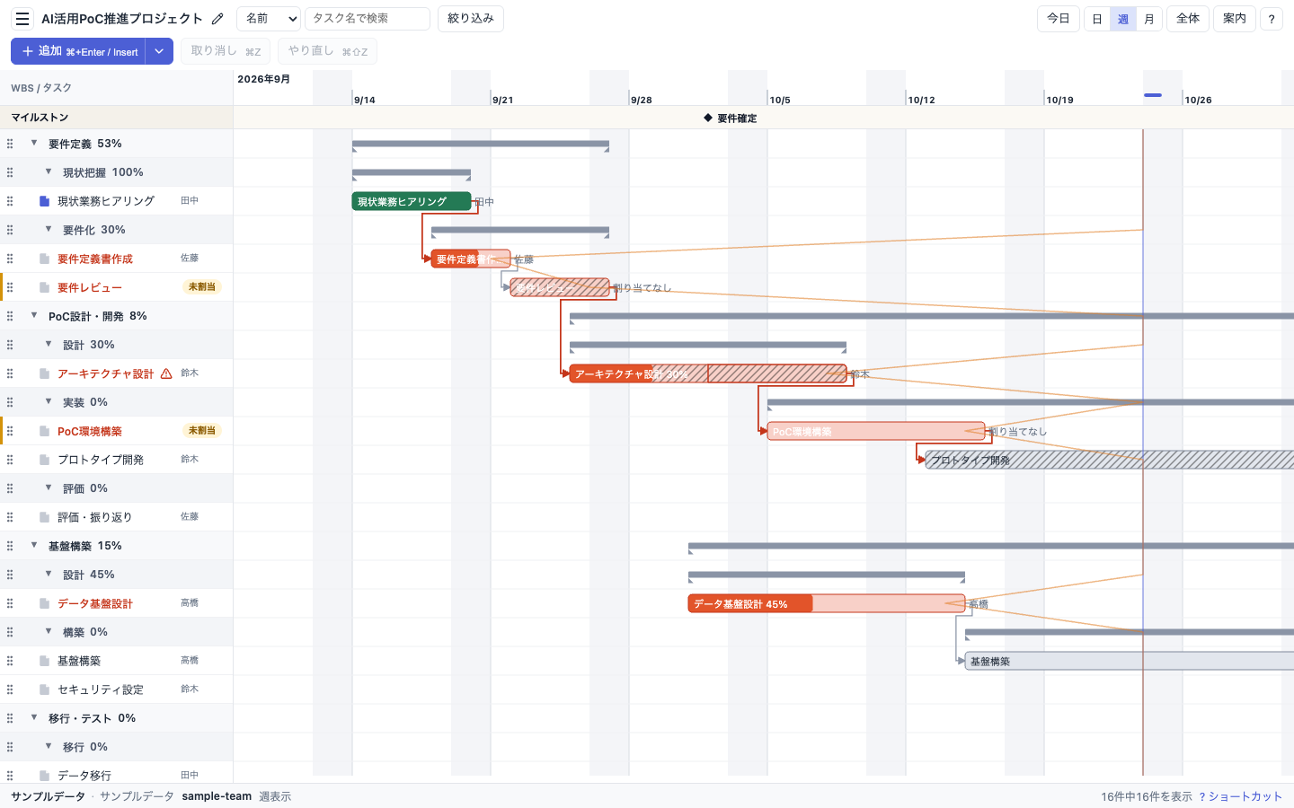Click document icon of 要件レビュー row
The image size is (1294, 808).
click(x=44, y=287)
